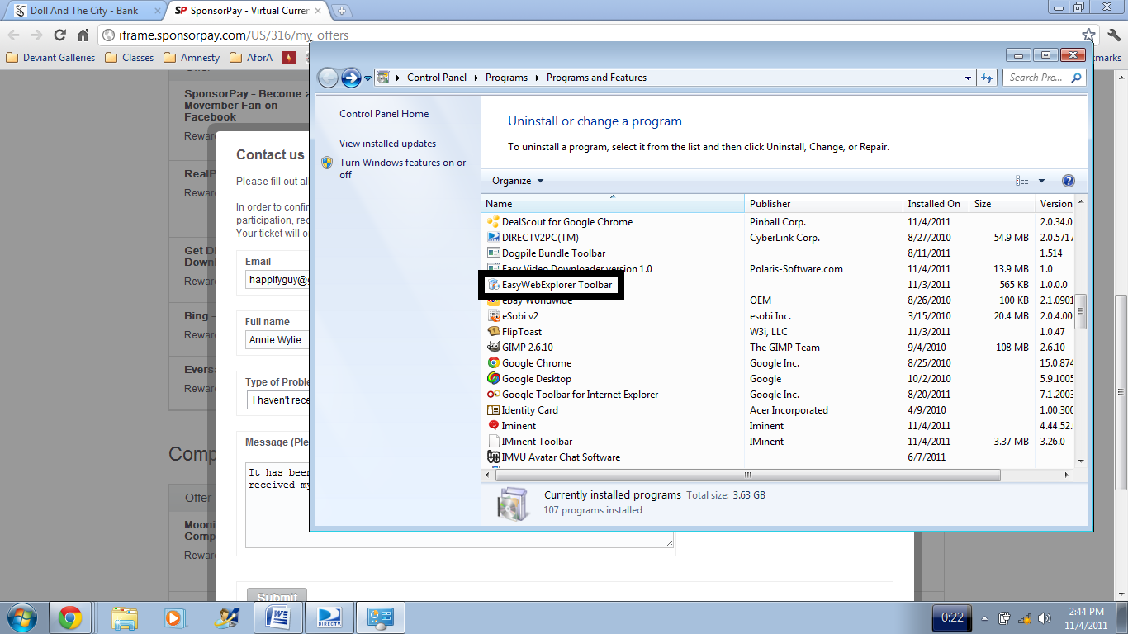The height and width of the screenshot is (634, 1128).
Task: Select the Google Toolbar for Internet Explorer icon
Action: 494,395
